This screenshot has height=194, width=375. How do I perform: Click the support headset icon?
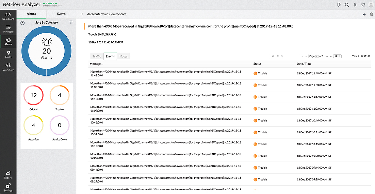(x=339, y=5)
